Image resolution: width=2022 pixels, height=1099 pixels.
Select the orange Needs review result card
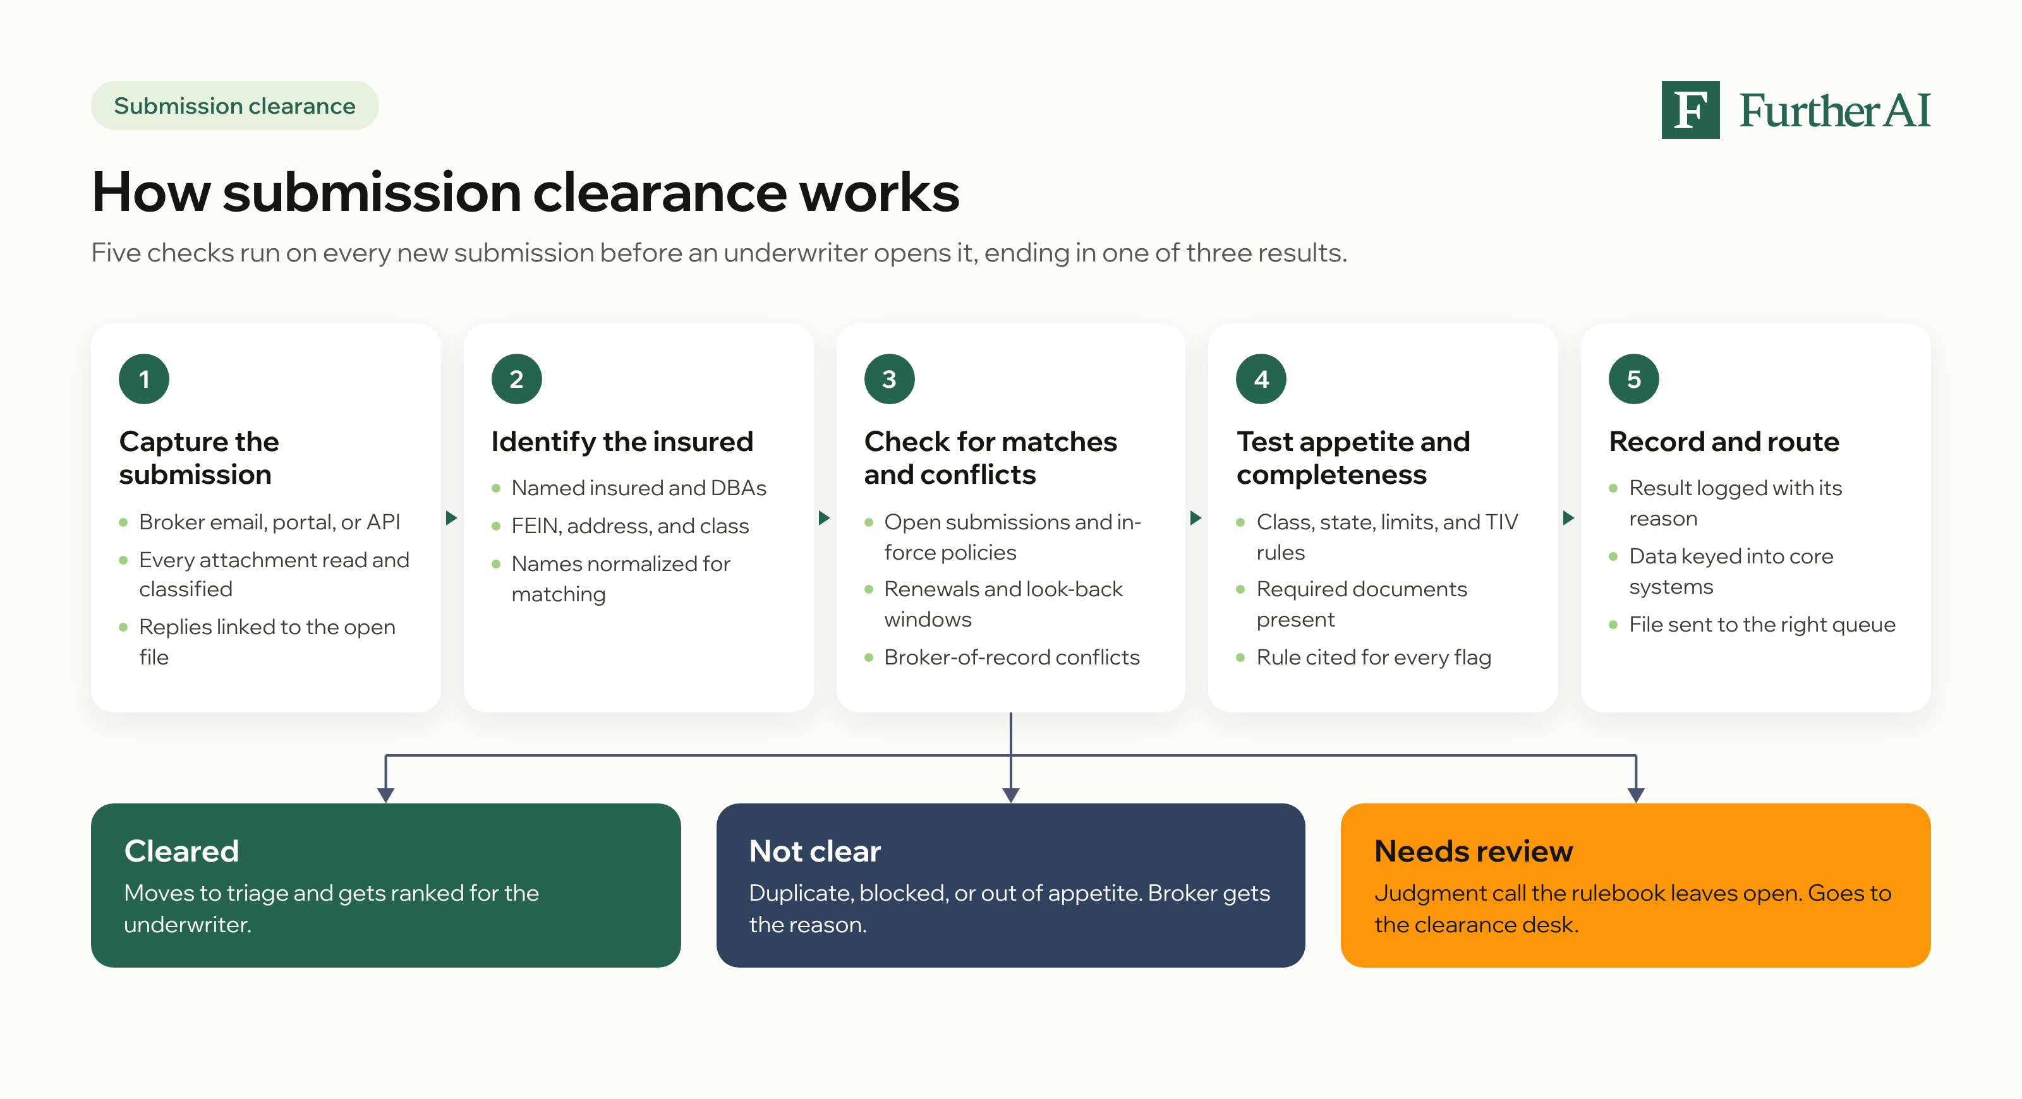coord(1635,885)
